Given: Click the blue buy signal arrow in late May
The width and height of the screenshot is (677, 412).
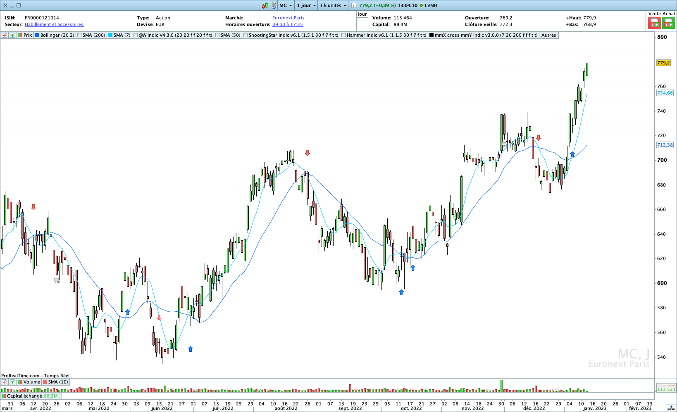Looking at the screenshot, I should click(128, 312).
